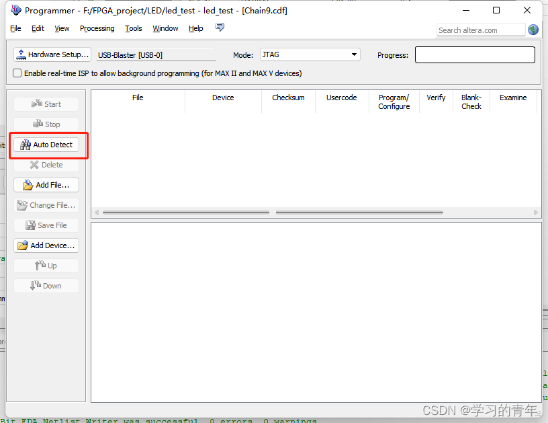Image resolution: width=548 pixels, height=423 pixels.
Task: Open the Add Device dialog
Action: 46,245
